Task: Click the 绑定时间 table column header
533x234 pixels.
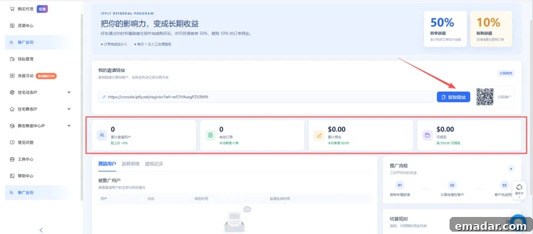Action: click(x=201, y=199)
